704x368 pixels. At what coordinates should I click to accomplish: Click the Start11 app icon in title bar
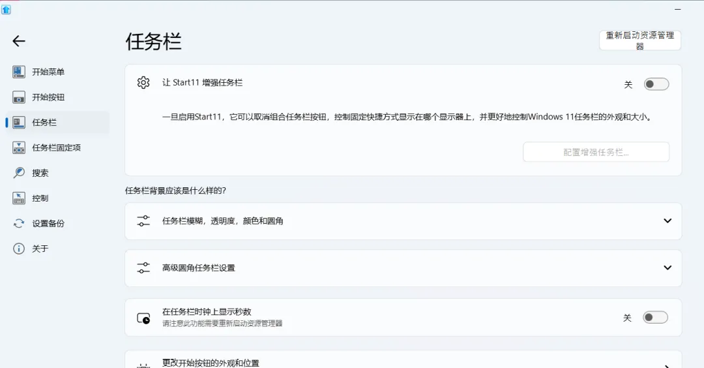(6, 9)
